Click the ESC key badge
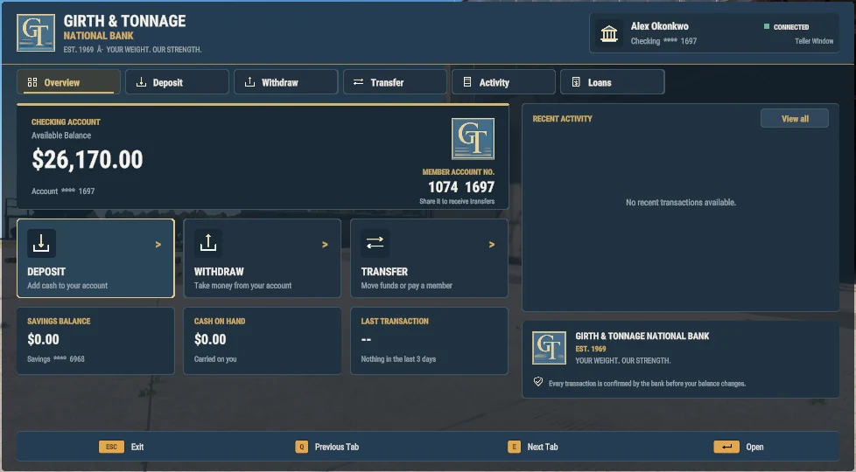 (111, 447)
